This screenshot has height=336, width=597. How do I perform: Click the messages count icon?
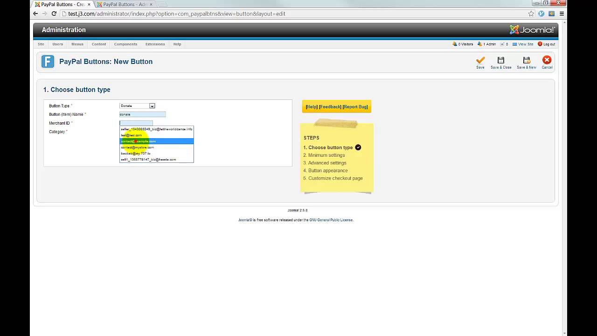502,44
